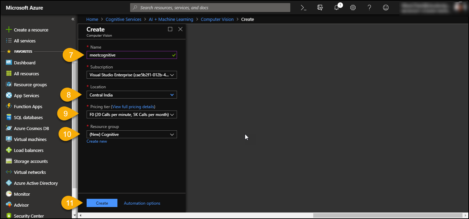
Task: Click the FAVORITES heading label
Action: (23, 52)
